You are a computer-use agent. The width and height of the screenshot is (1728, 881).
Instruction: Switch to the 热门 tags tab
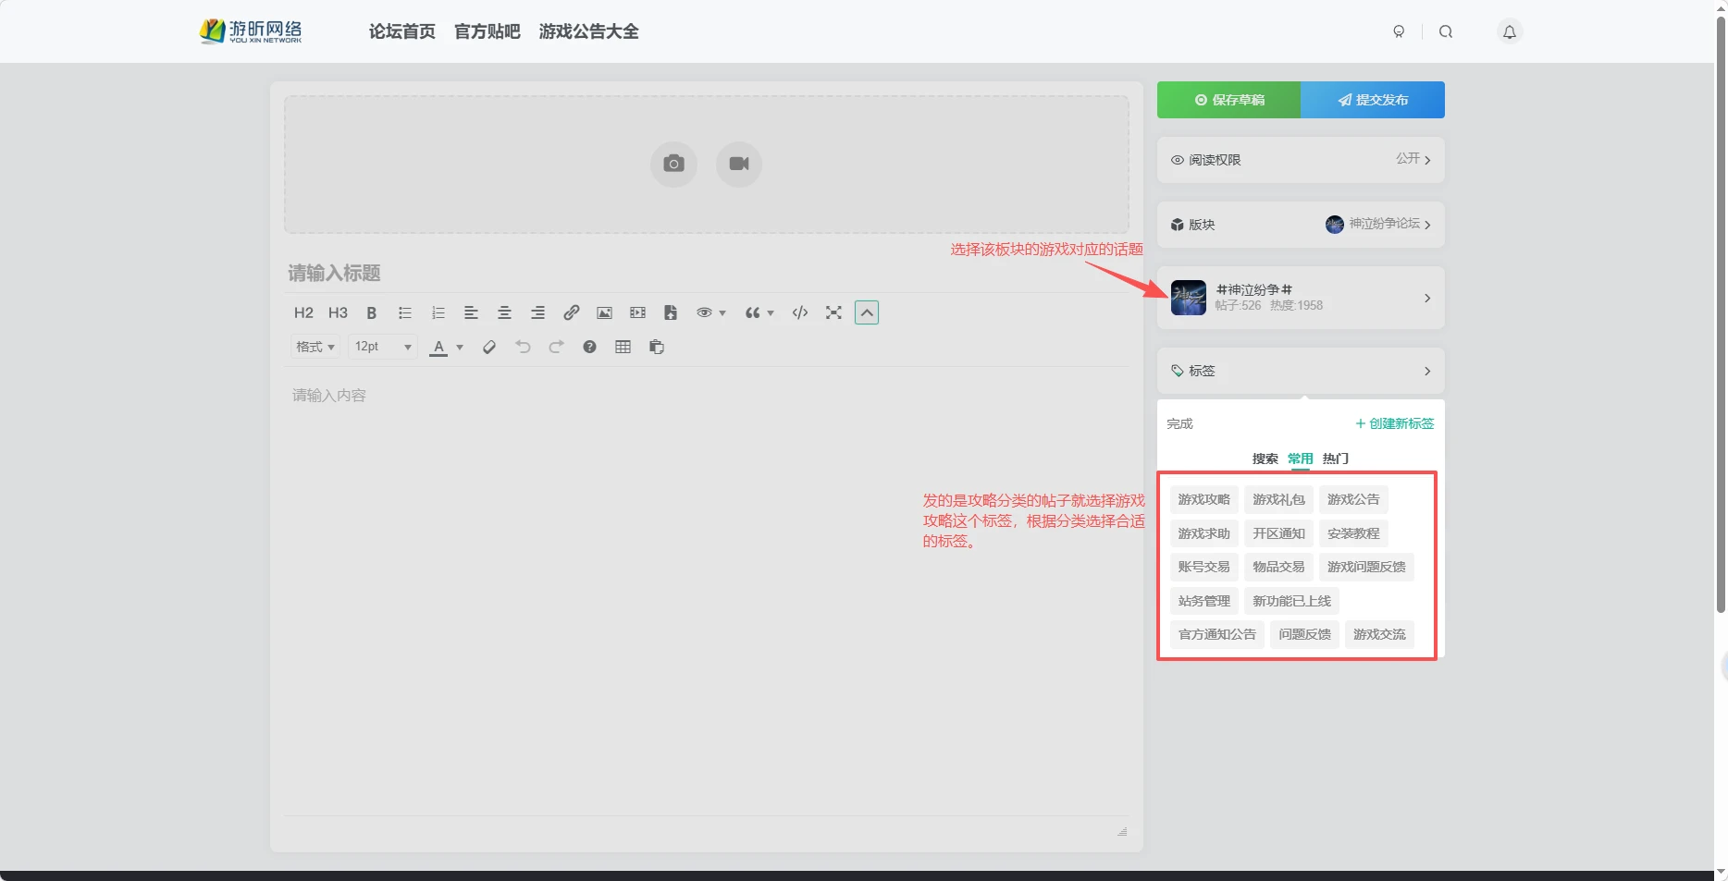[1335, 459]
